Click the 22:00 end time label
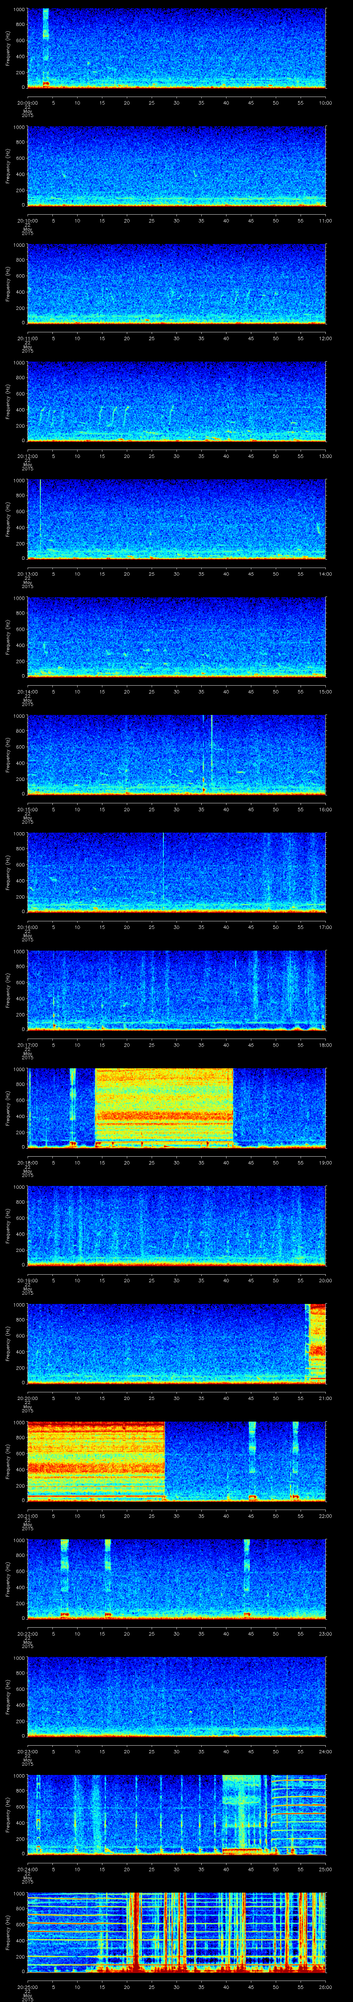Viewport: 353px width, 2002px height. (325, 1515)
